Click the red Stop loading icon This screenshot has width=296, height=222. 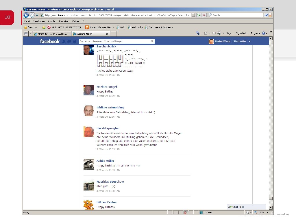tap(204, 15)
